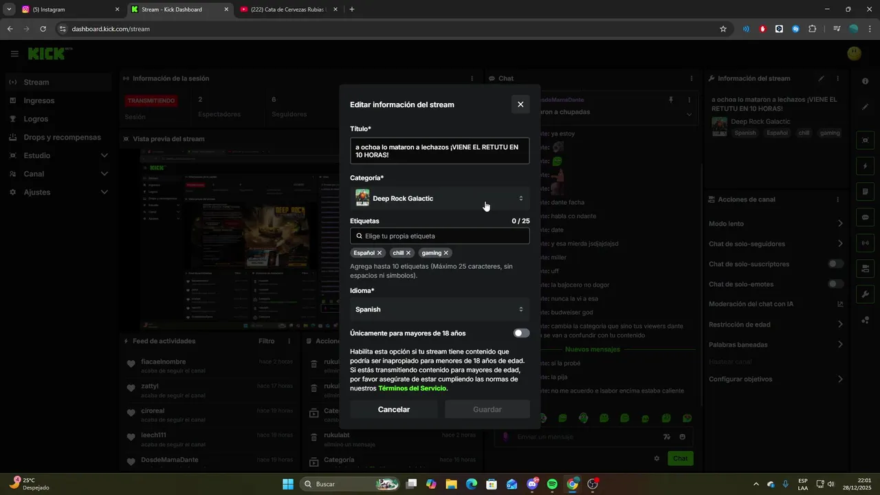Image resolution: width=880 pixels, height=495 pixels.
Task: Click the document icon in right rail
Action: (866, 192)
